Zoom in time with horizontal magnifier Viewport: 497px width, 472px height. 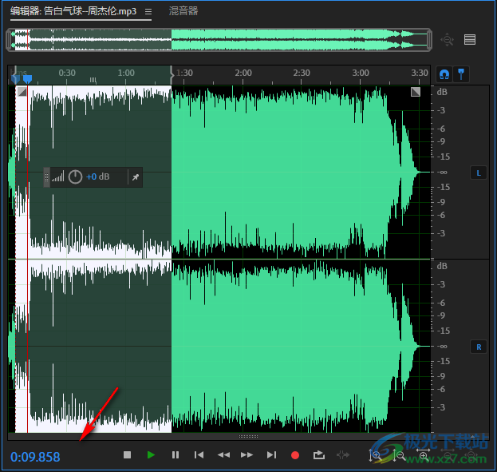(424, 454)
